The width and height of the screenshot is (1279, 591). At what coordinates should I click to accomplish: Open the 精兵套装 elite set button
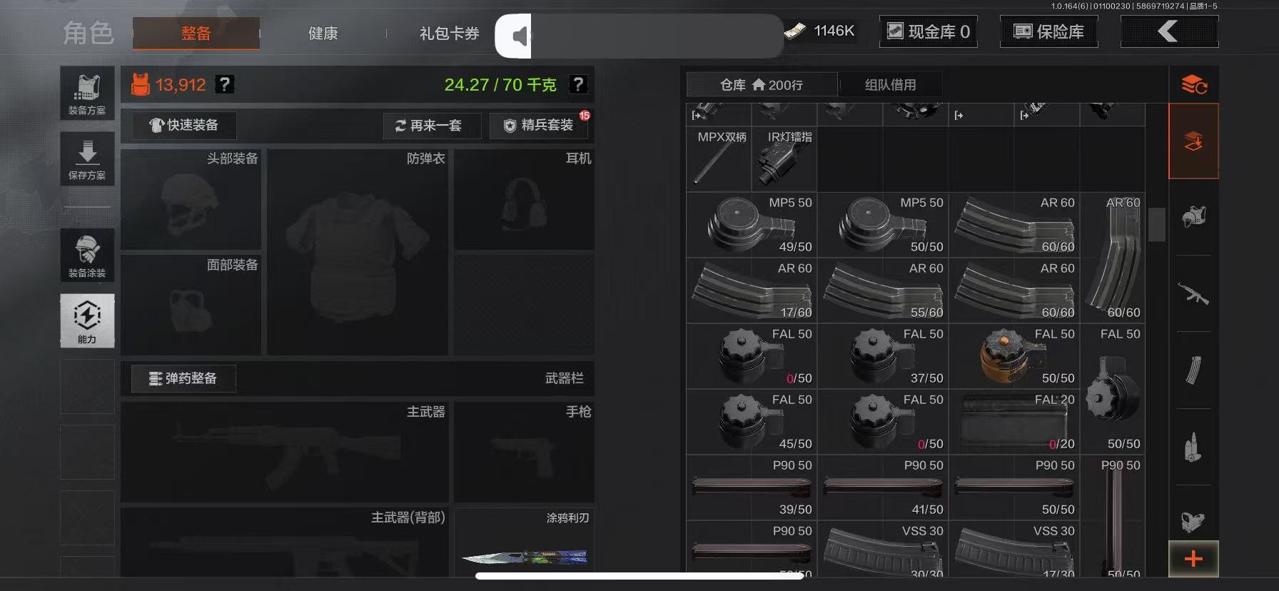click(x=539, y=126)
